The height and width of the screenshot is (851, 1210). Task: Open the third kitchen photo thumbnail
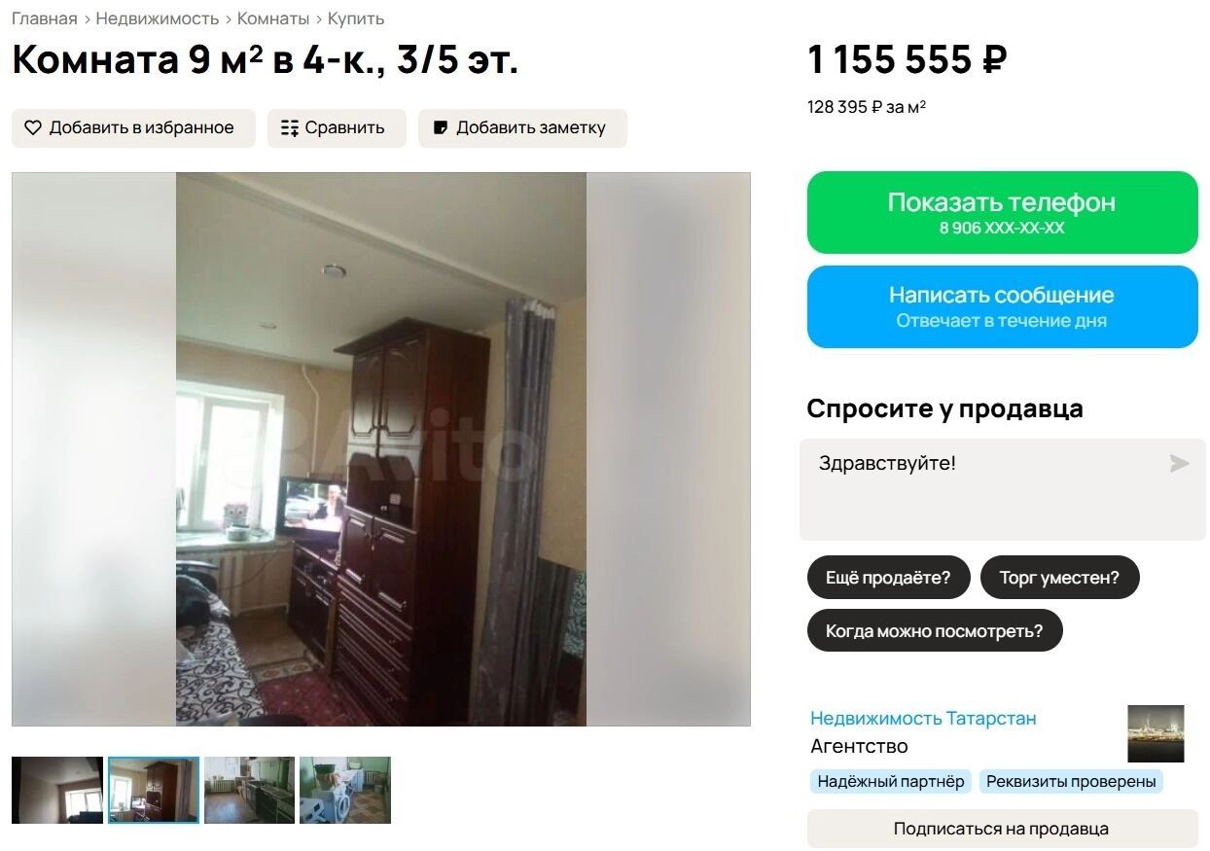coord(249,790)
